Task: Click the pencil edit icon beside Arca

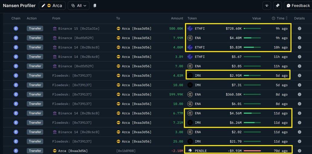Action: (x=44, y=6)
